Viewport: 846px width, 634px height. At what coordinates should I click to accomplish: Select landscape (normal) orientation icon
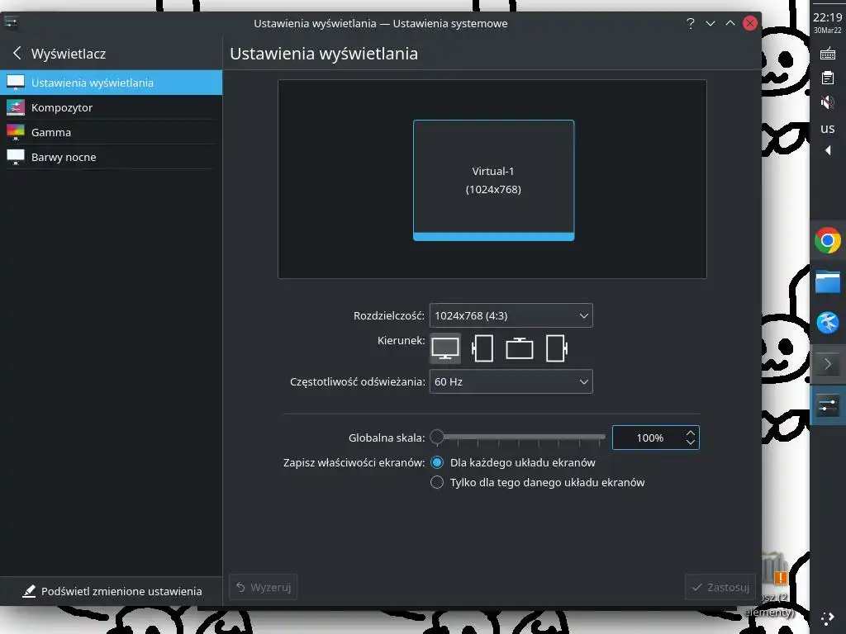pos(445,348)
